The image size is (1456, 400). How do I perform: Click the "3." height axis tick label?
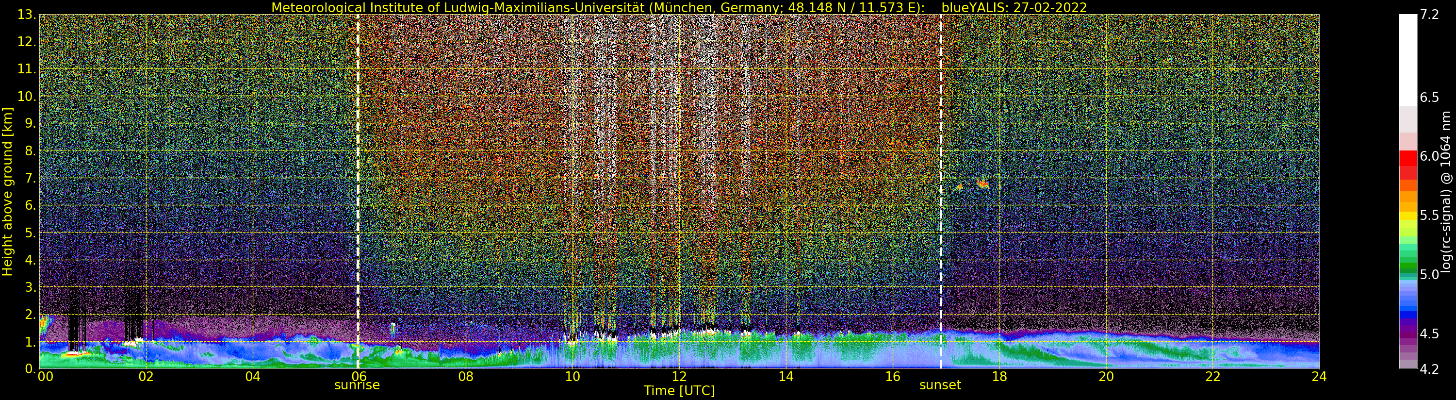pyautogui.click(x=31, y=287)
